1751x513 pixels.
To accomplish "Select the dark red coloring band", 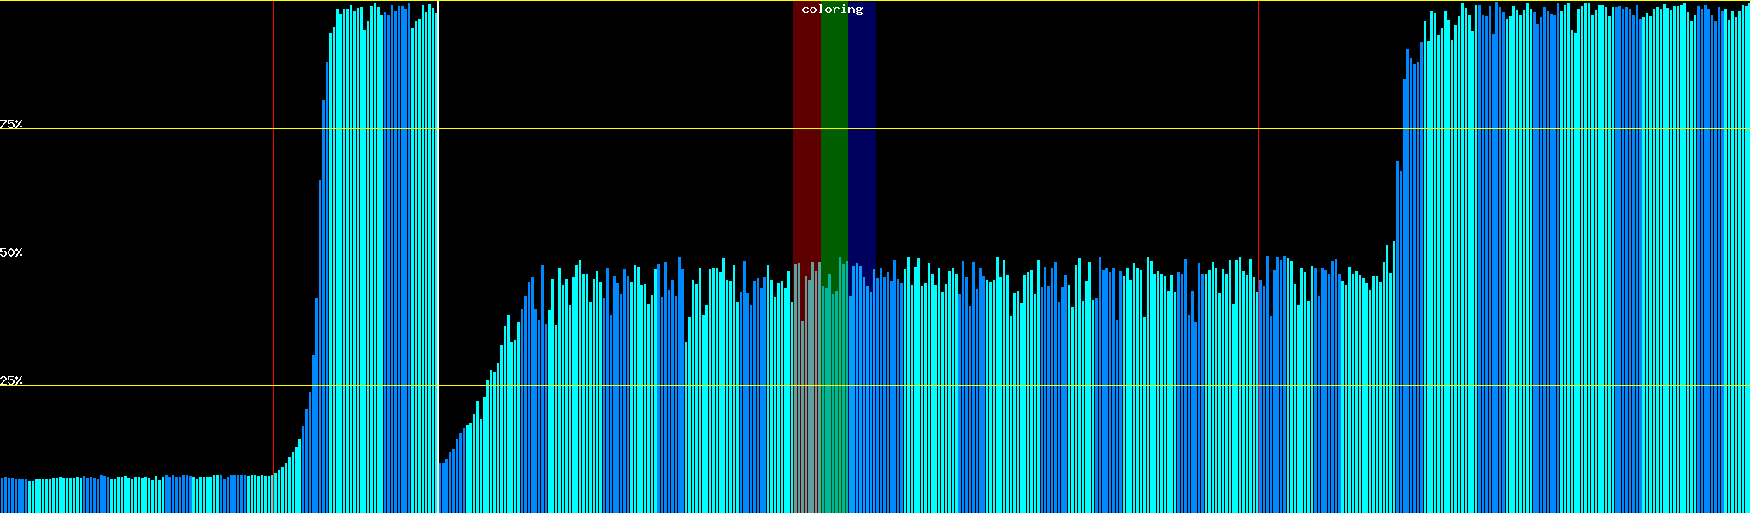I will 806,128.
